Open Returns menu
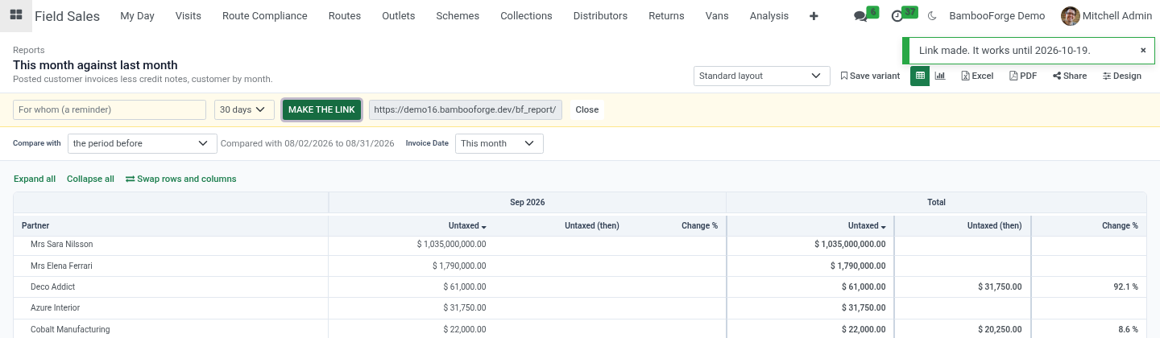1160x338 pixels. 666,15
